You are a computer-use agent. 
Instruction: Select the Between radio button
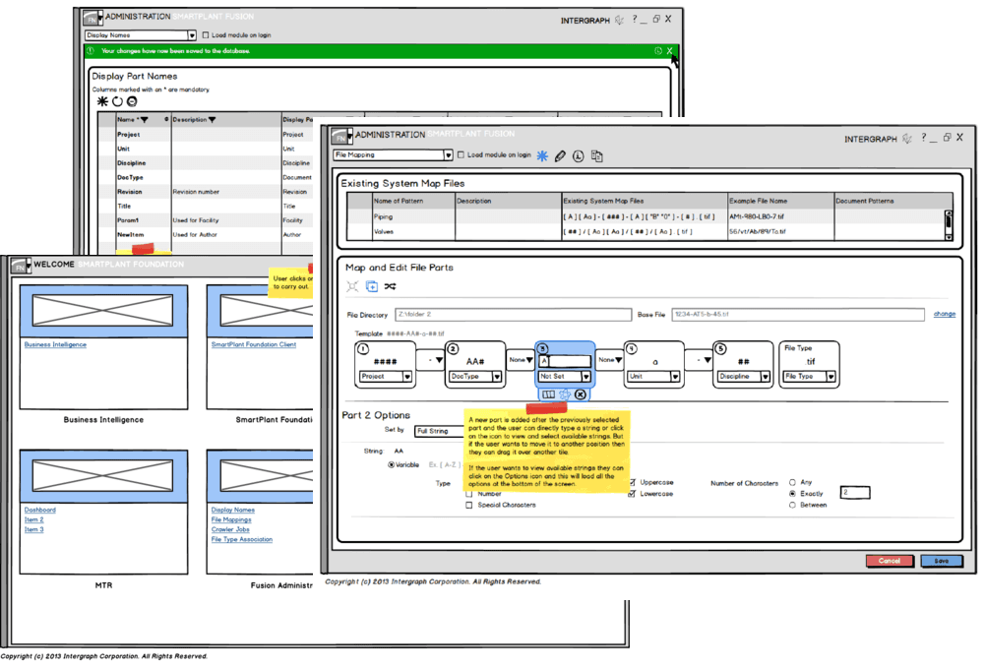click(792, 505)
